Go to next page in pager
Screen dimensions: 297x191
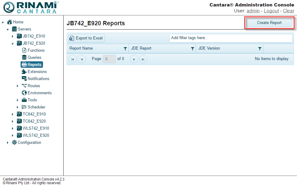[x=134, y=59]
